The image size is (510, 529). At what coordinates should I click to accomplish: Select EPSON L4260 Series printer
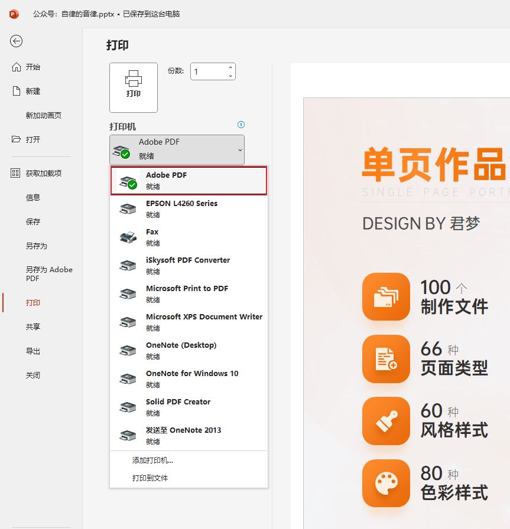click(x=181, y=208)
